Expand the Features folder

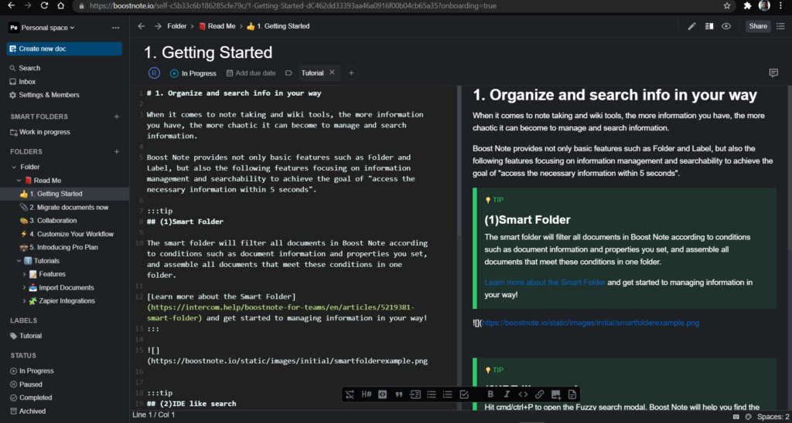coord(24,274)
